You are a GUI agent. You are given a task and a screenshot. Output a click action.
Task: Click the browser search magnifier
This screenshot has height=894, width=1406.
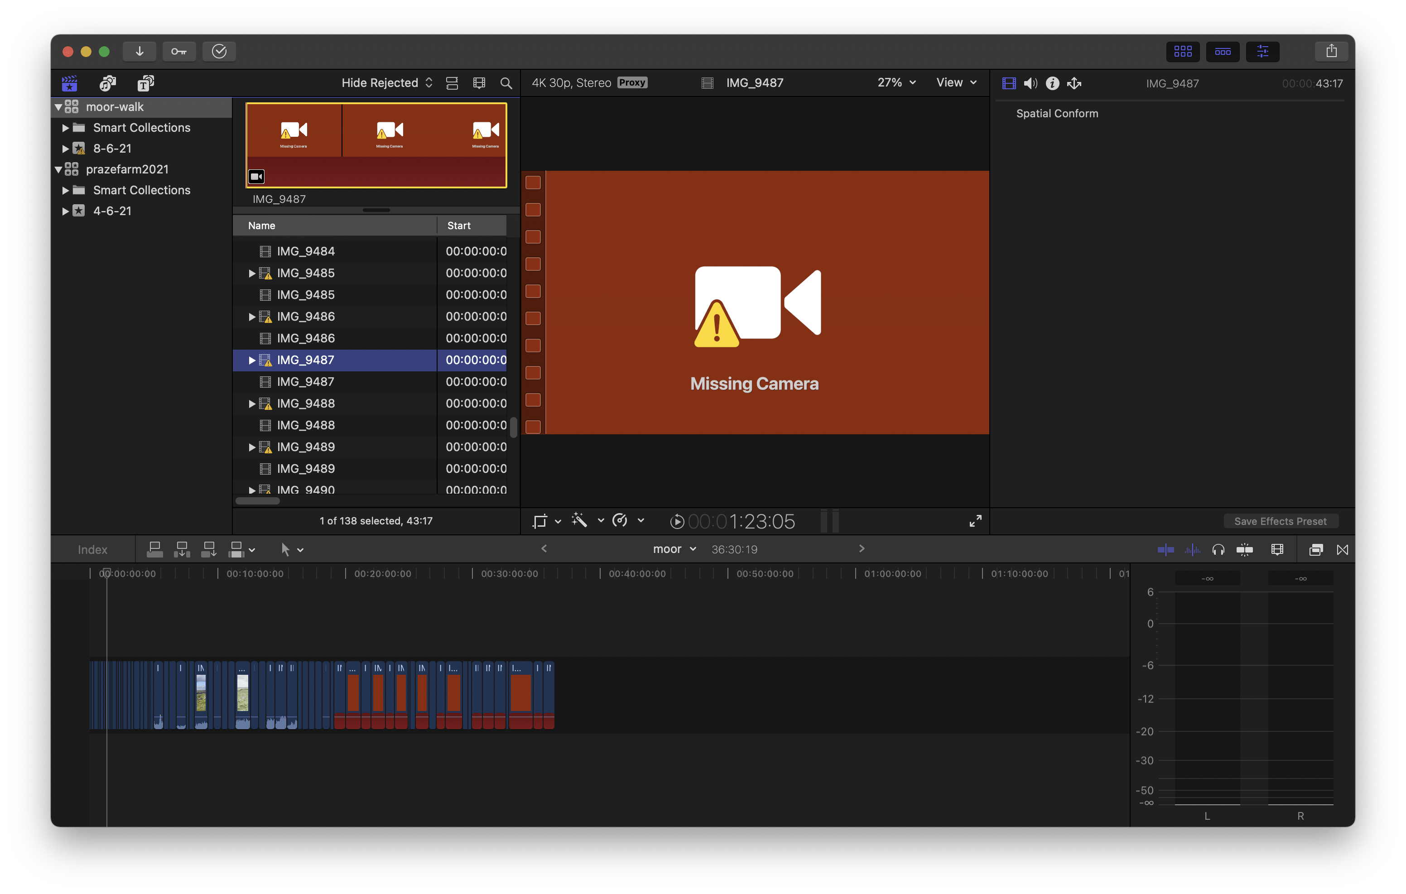(x=506, y=83)
